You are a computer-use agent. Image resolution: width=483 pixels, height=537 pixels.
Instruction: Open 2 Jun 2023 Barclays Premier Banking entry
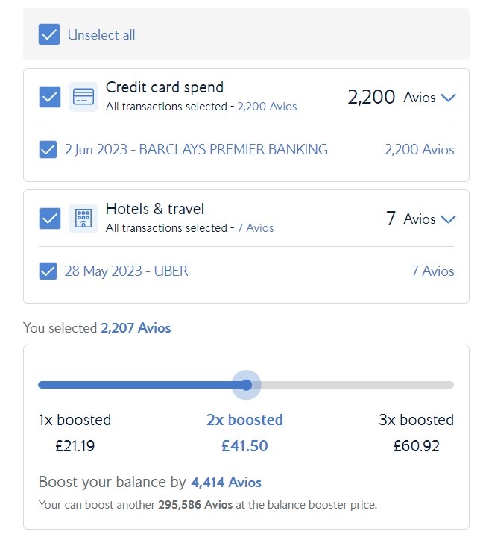point(196,149)
